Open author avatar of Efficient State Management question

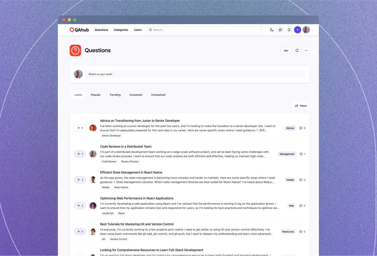tap(93, 180)
